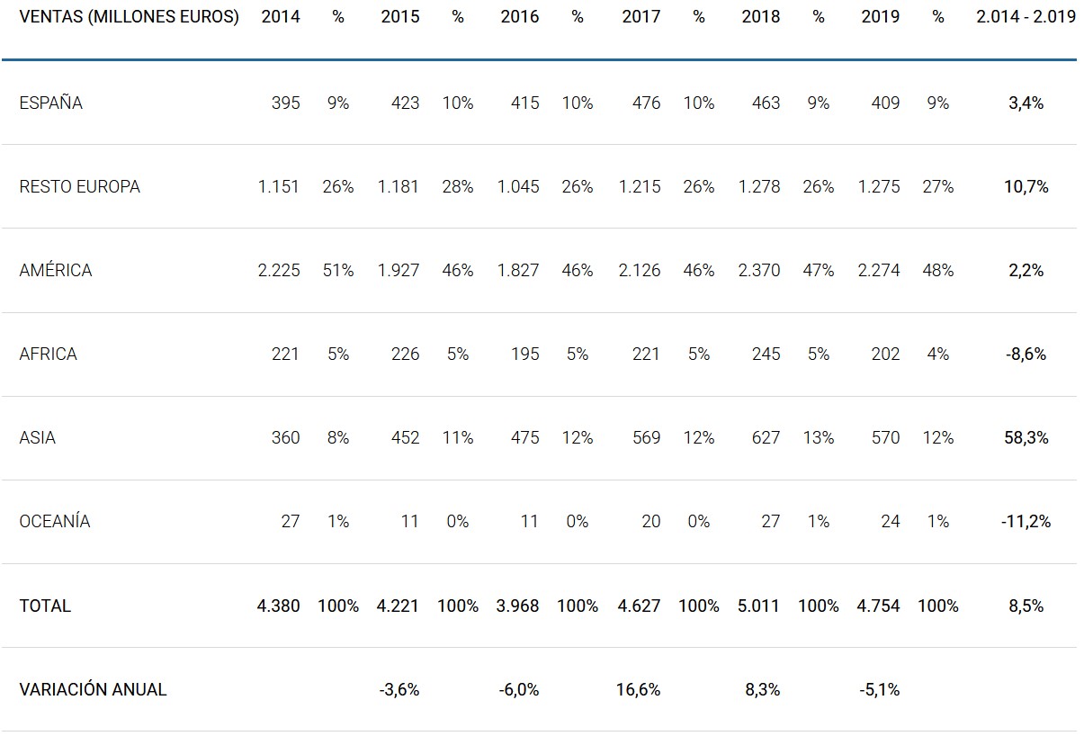Viewport: 1084px width, 736px height.
Task: Click América's 2014 sales value 2.225
Action: pyautogui.click(x=279, y=270)
